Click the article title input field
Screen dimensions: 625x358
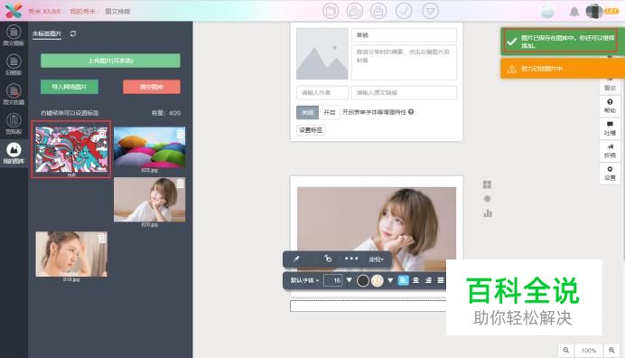click(x=404, y=35)
